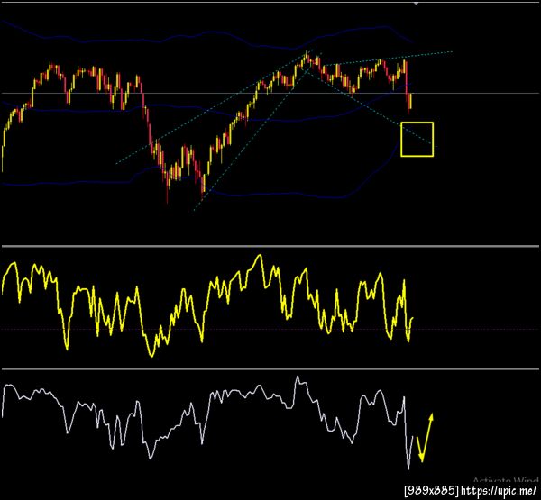Select the white oscillator line in bottom pane

(x=207, y=423)
